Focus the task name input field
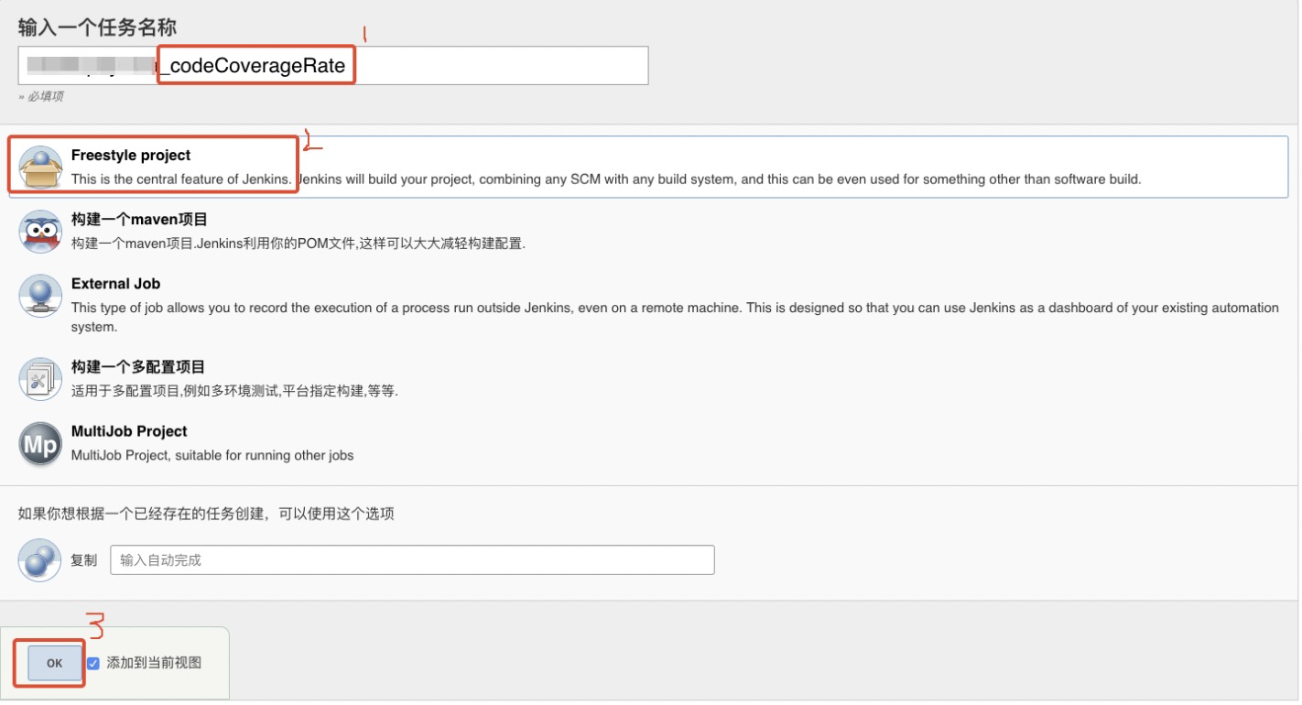1302x705 pixels. point(333,66)
